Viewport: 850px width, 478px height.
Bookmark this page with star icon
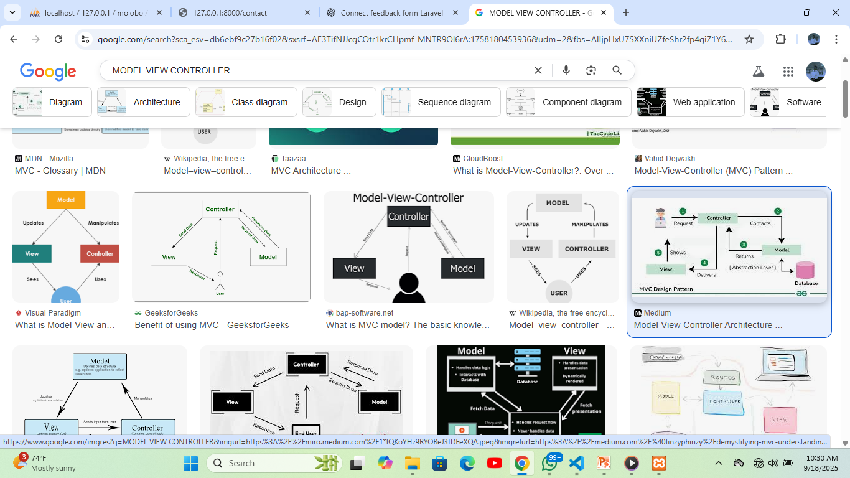(x=749, y=39)
